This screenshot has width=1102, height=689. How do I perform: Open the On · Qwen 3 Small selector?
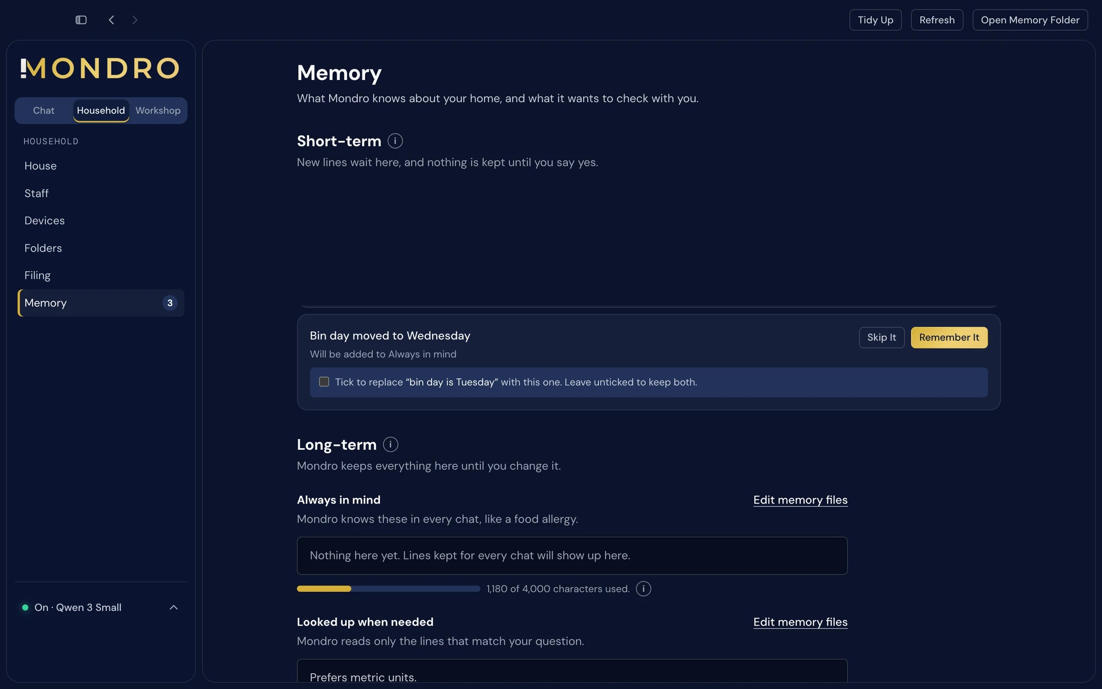coord(101,607)
